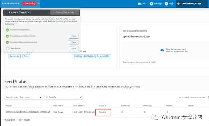Click View for Item Setup
The height and width of the screenshot is (126, 209).
point(74,49)
